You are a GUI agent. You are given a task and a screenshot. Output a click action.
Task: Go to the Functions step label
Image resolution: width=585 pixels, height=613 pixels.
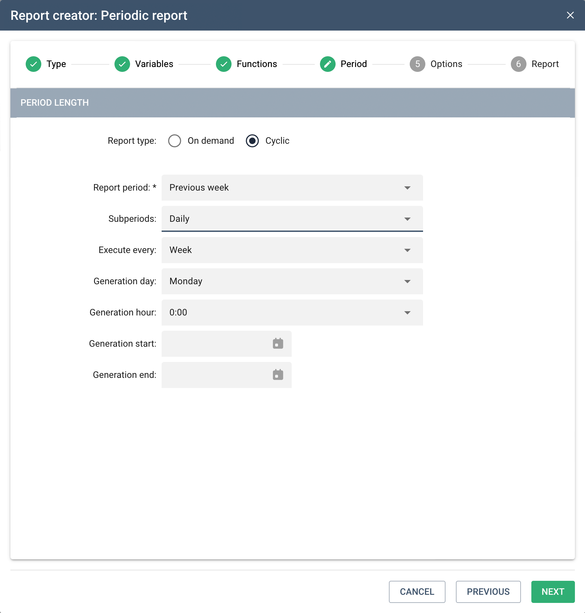(257, 64)
